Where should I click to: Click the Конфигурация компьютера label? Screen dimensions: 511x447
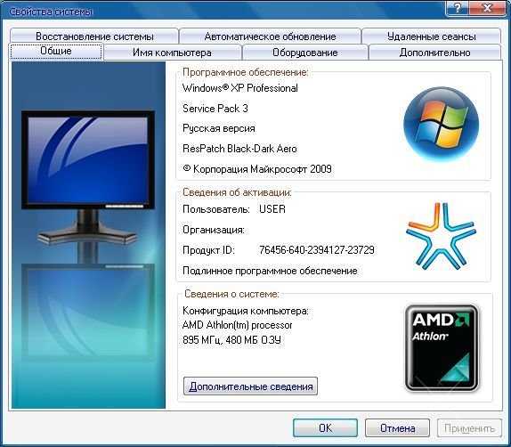(246, 311)
